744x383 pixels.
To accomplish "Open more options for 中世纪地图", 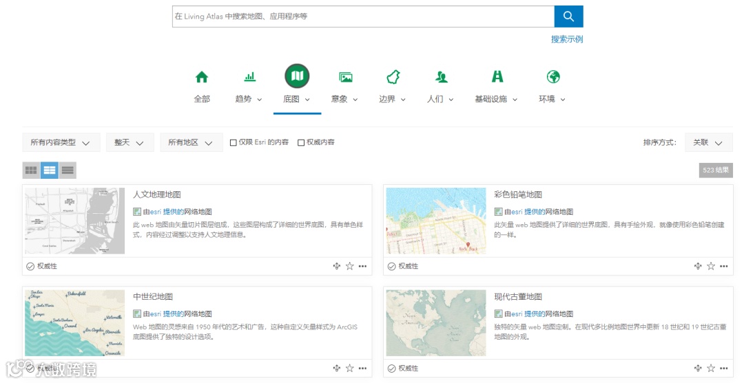I will (x=362, y=369).
